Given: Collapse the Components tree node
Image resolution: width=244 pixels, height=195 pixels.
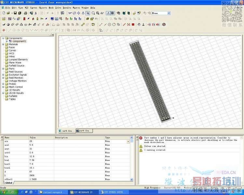Looking at the screenshot, I should click(x=3, y=38).
